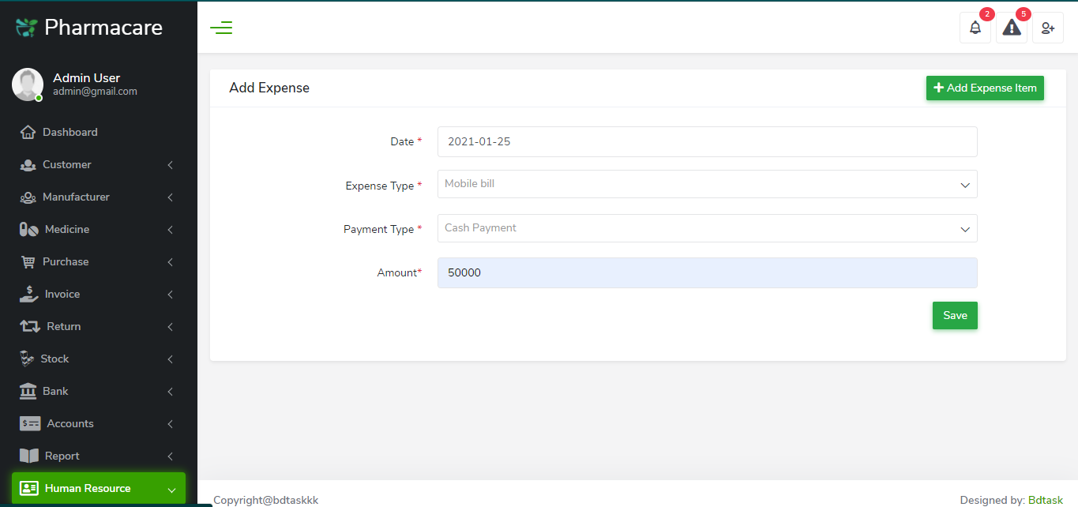1078x507 pixels.
Task: Click the Bank building icon
Action: [28, 391]
